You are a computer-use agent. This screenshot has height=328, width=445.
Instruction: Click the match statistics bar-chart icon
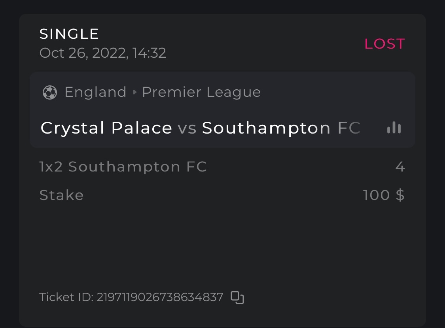[394, 128]
